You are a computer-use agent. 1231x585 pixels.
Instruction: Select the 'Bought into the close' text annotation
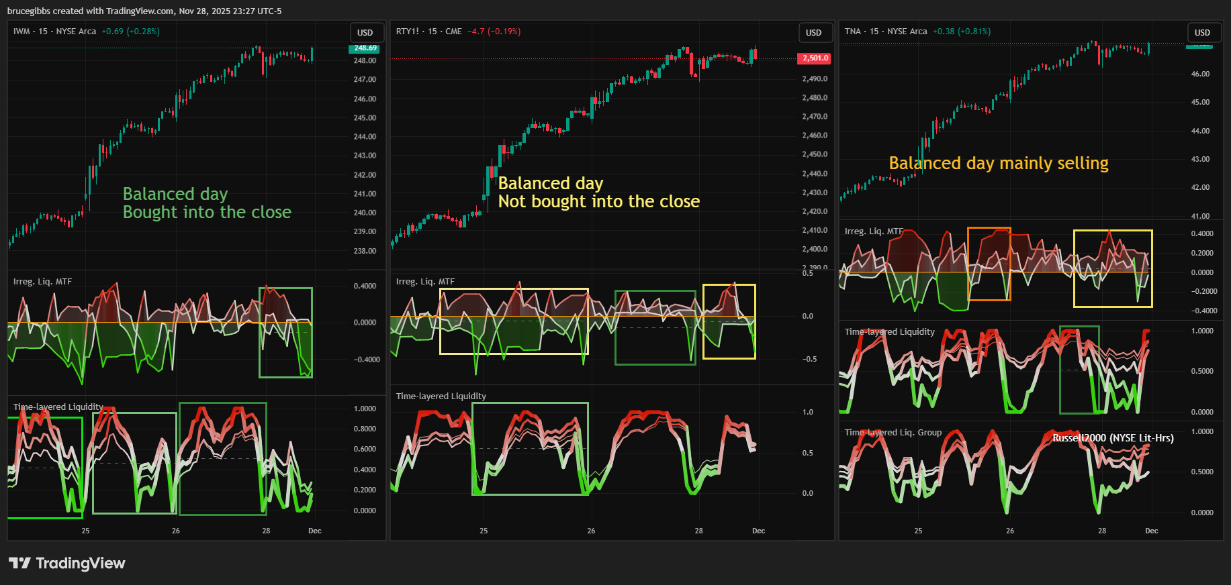click(x=207, y=212)
